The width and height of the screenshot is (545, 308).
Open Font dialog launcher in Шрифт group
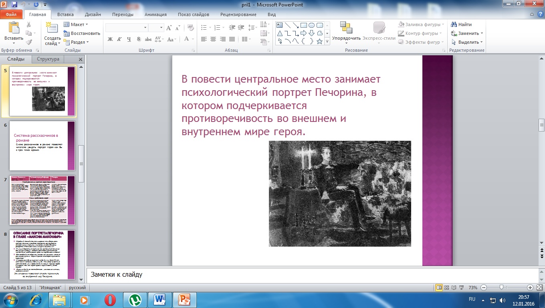193,51
